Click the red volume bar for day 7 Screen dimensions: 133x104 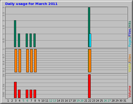31,94
